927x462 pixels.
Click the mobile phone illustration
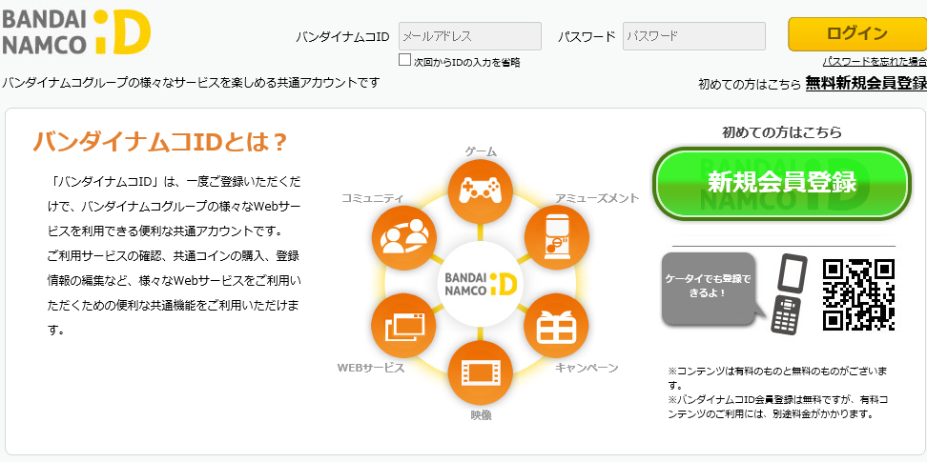[x=789, y=293]
